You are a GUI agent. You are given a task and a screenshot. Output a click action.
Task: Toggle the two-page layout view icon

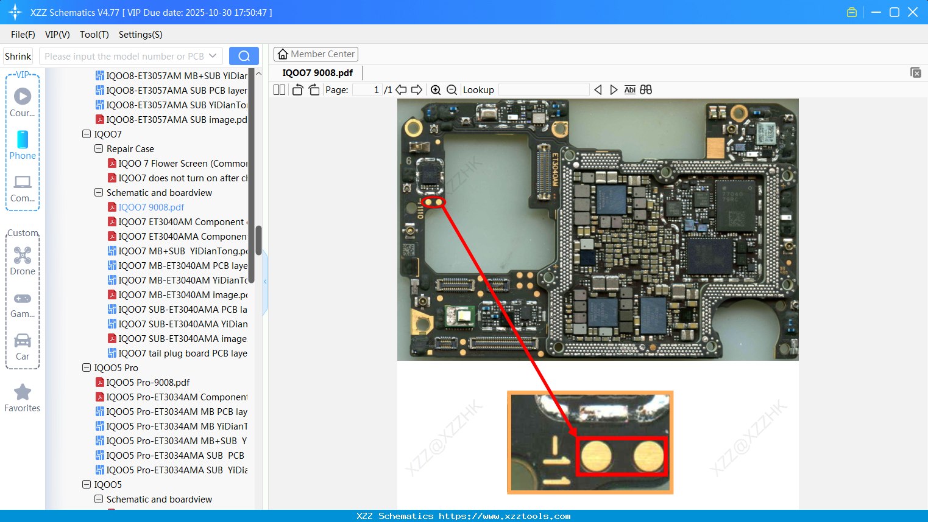[279, 89]
